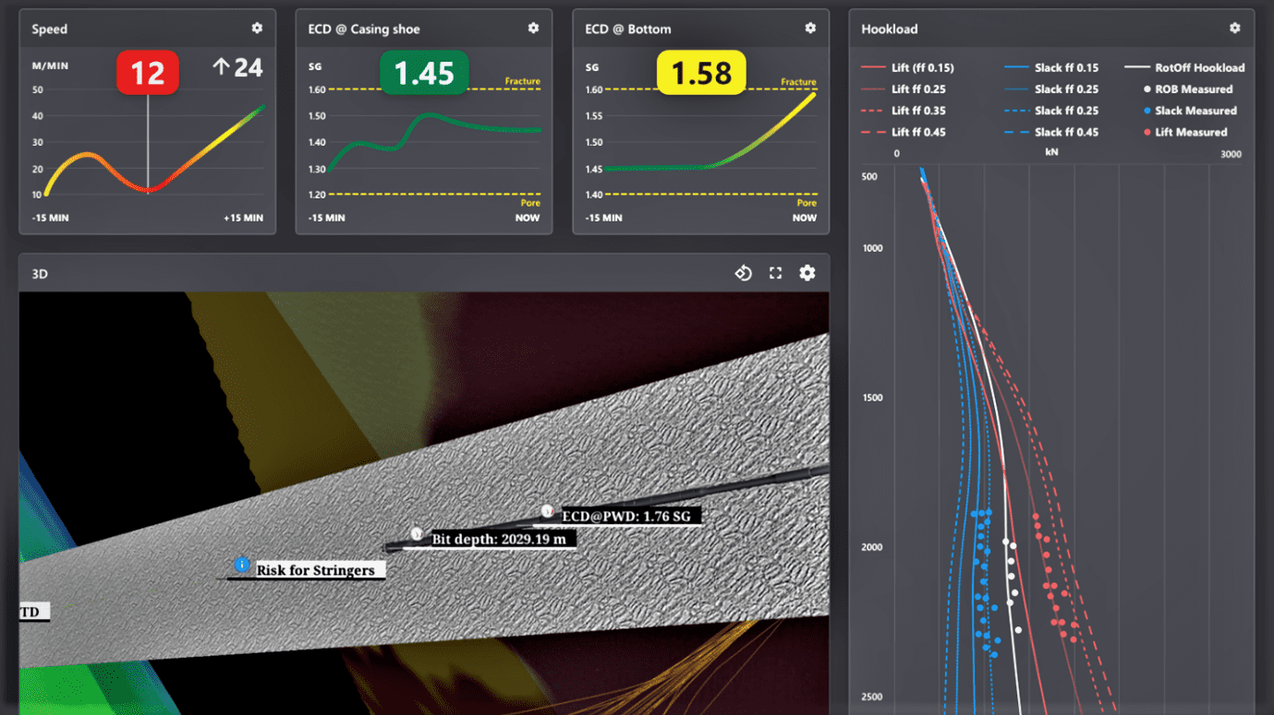Open 3D panel settings gear

[807, 273]
